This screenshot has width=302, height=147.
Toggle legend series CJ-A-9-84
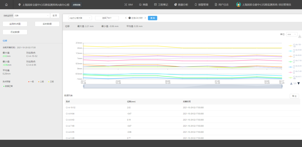295,51
